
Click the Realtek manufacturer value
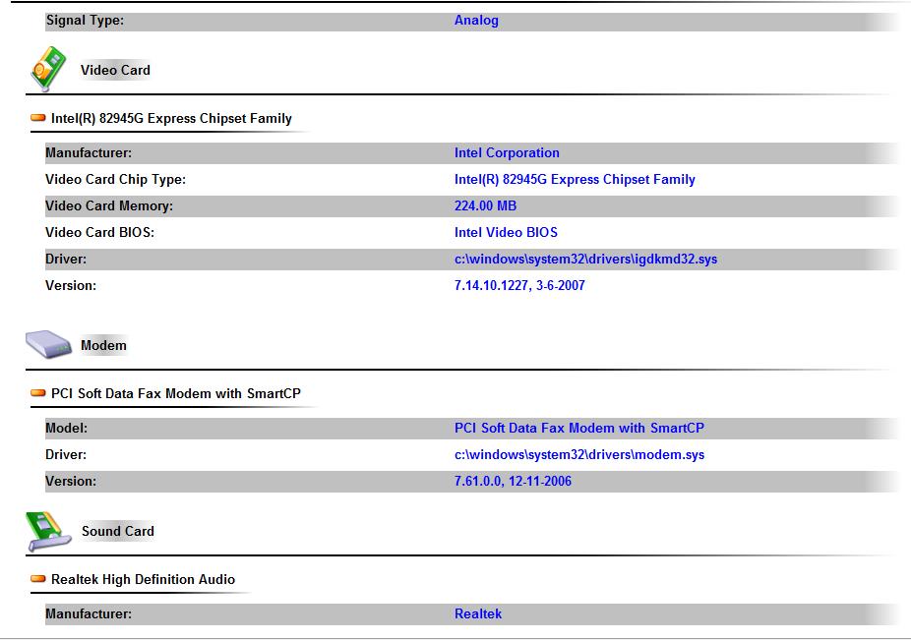tap(478, 614)
